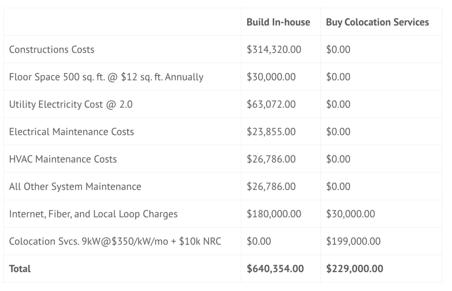
Task: Select the All Other System Maintenance label
Action: click(x=75, y=187)
